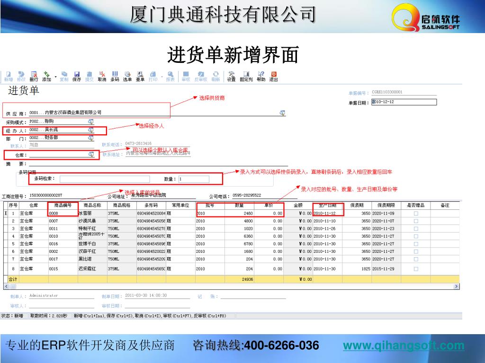Select barcode cell for 汉森干红 row
Image resolution: width=485 pixels, height=363 pixels.
click(151, 251)
